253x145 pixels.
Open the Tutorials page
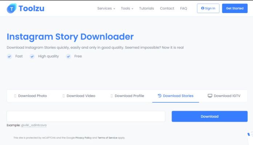(146, 8)
